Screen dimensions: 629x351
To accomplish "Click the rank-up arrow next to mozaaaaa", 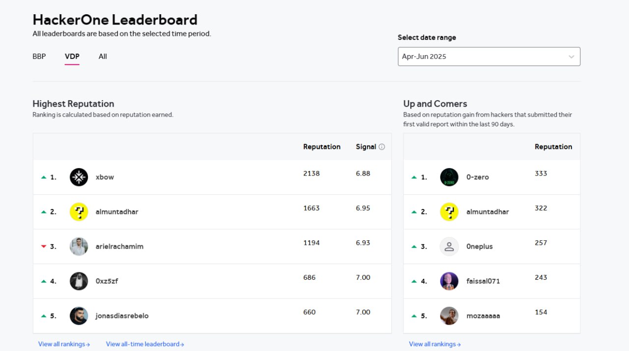I will coord(413,316).
